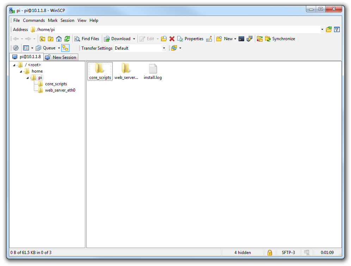Open the Preferences gear icon
This screenshot has width=351, height=266.
click(16, 48)
